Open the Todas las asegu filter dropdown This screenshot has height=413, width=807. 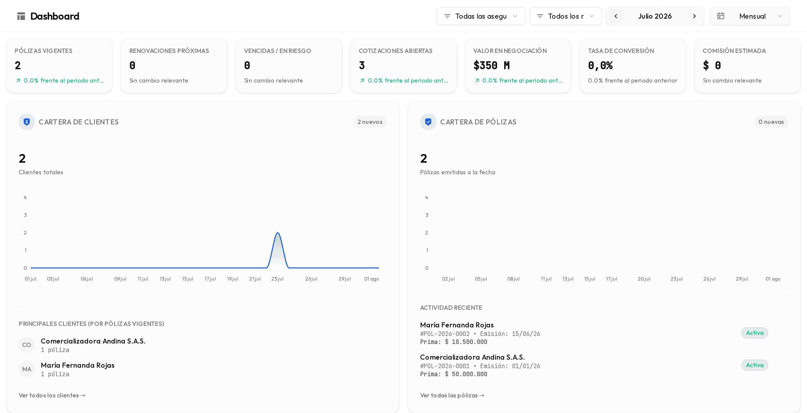click(481, 16)
